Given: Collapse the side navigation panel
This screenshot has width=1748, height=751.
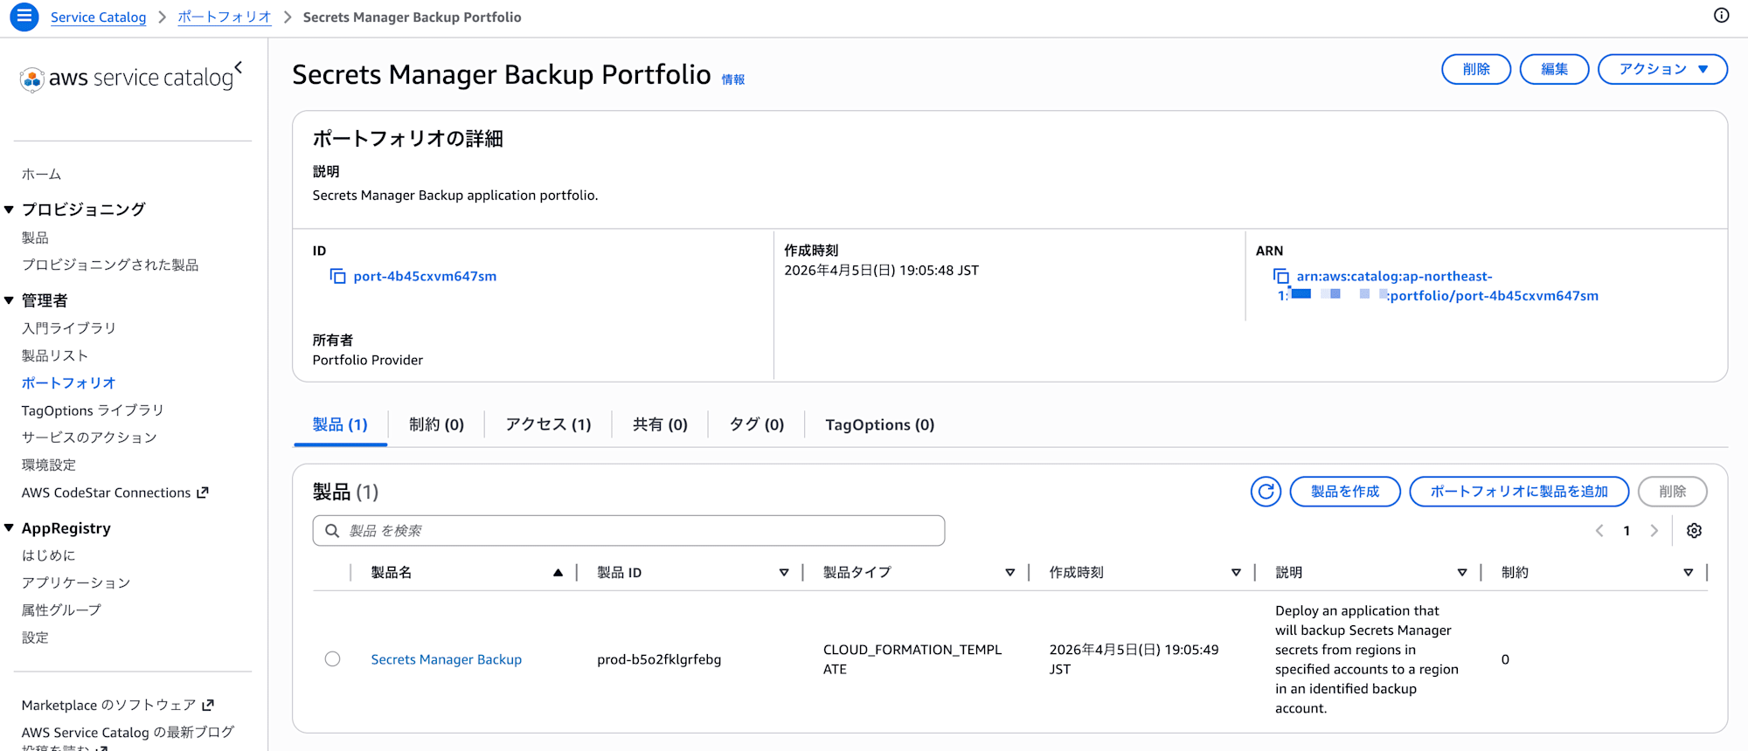Looking at the screenshot, I should (x=239, y=67).
